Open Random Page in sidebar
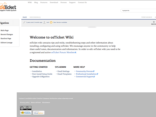This screenshot has width=156, height=117. pyautogui.click(x=6, y=38)
